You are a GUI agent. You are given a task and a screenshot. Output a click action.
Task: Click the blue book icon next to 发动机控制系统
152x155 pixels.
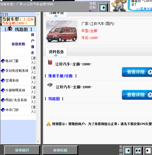3,71
